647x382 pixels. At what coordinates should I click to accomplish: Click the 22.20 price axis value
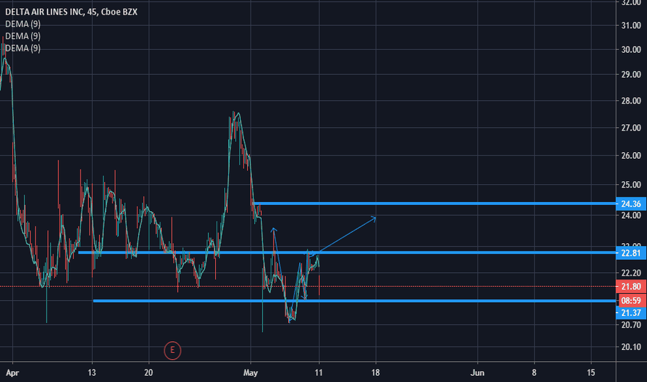pyautogui.click(x=631, y=273)
